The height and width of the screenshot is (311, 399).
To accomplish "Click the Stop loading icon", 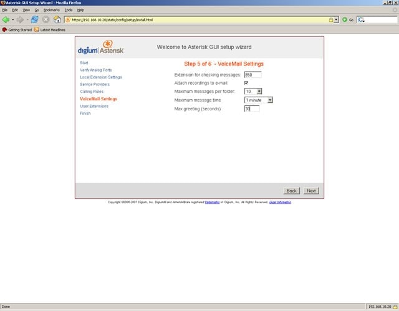I will point(46,19).
